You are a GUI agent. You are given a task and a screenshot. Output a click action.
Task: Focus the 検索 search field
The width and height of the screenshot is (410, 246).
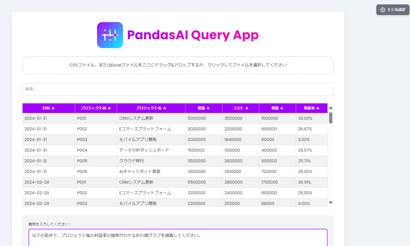click(178, 89)
